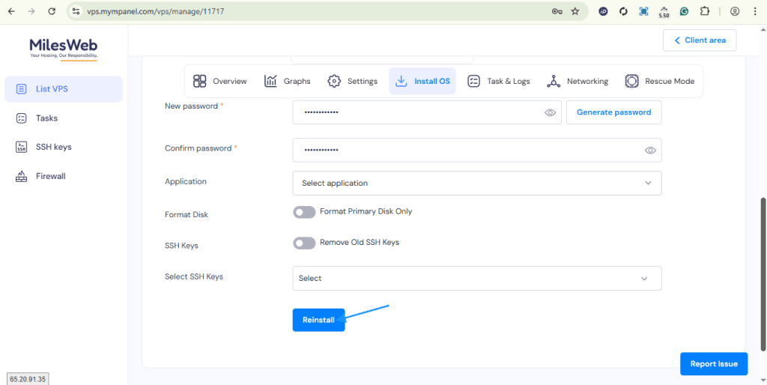Select Tasks in the sidebar menu

(46, 118)
